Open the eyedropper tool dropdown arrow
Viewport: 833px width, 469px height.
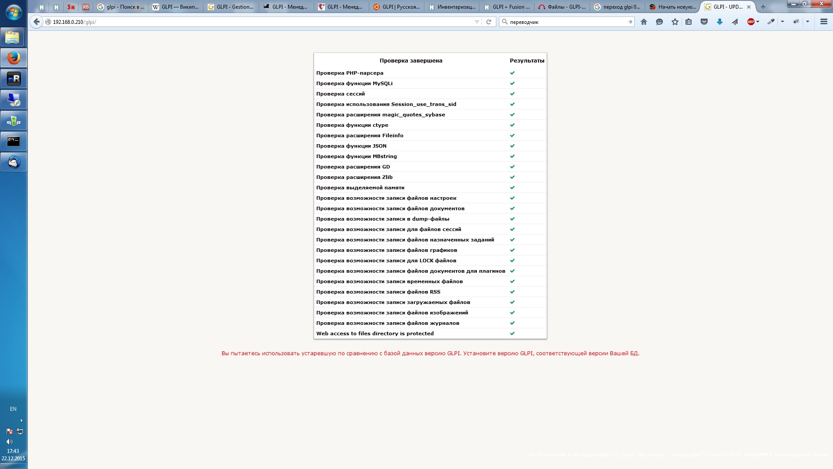point(783,22)
